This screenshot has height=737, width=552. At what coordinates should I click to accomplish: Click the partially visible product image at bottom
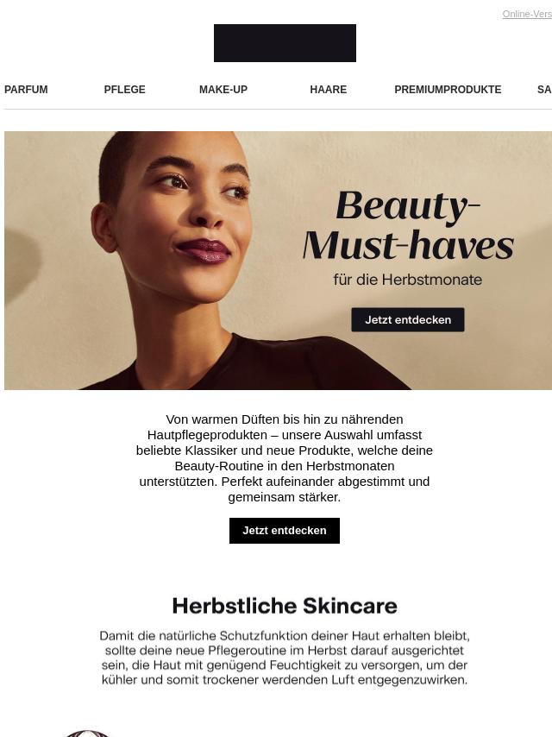pos(87,734)
